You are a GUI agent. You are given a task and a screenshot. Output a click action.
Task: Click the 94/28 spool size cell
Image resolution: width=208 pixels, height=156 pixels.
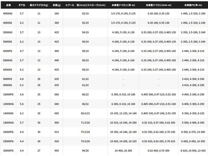(85, 151)
